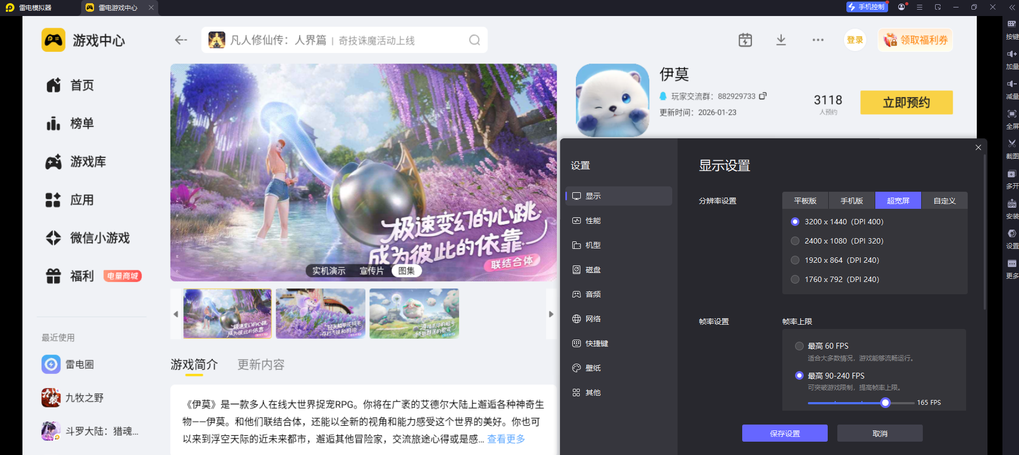1019x455 pixels.
Task: Click 取消 in the settings dialog
Action: 880,433
